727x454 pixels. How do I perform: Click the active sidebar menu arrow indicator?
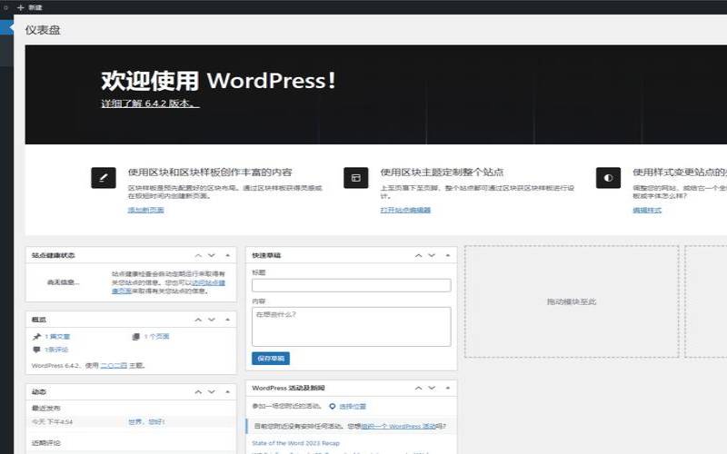[x=11, y=28]
